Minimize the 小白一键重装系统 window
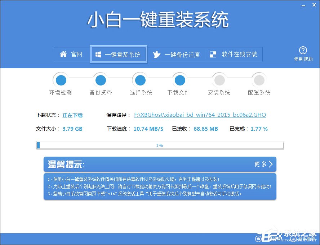320x245 pixels. (x=303, y=5)
